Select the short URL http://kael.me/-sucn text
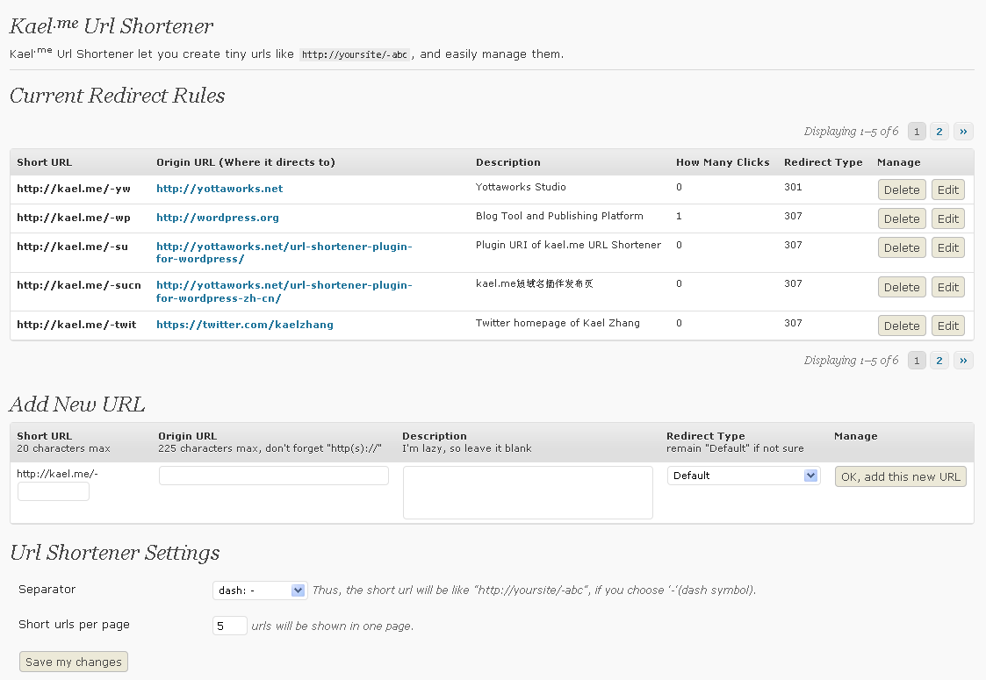This screenshot has width=986, height=680. tap(79, 285)
